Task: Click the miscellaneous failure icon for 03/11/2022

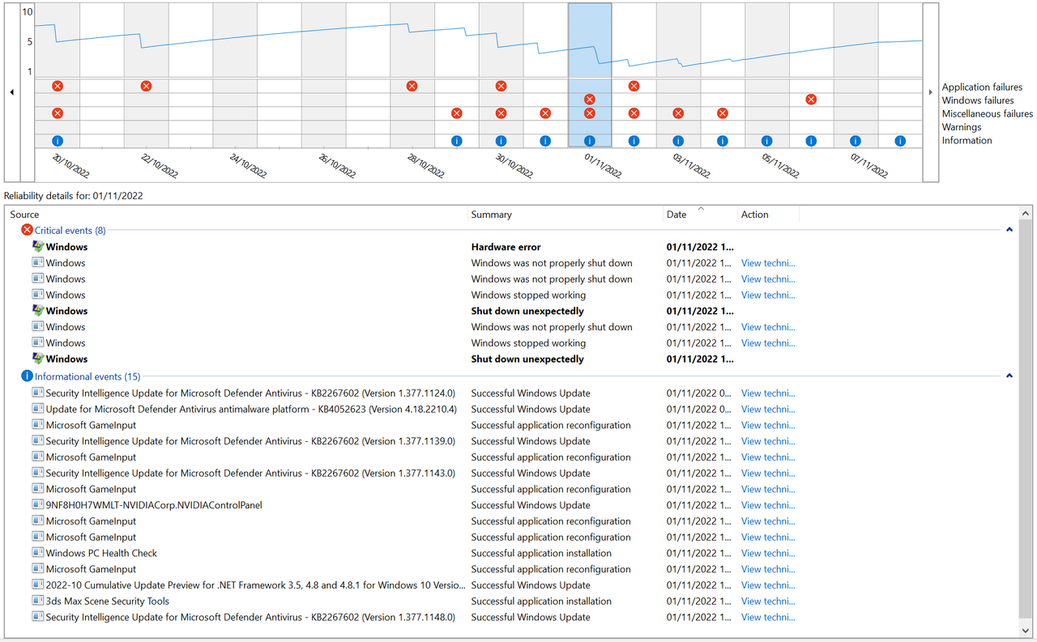Action: click(x=678, y=113)
